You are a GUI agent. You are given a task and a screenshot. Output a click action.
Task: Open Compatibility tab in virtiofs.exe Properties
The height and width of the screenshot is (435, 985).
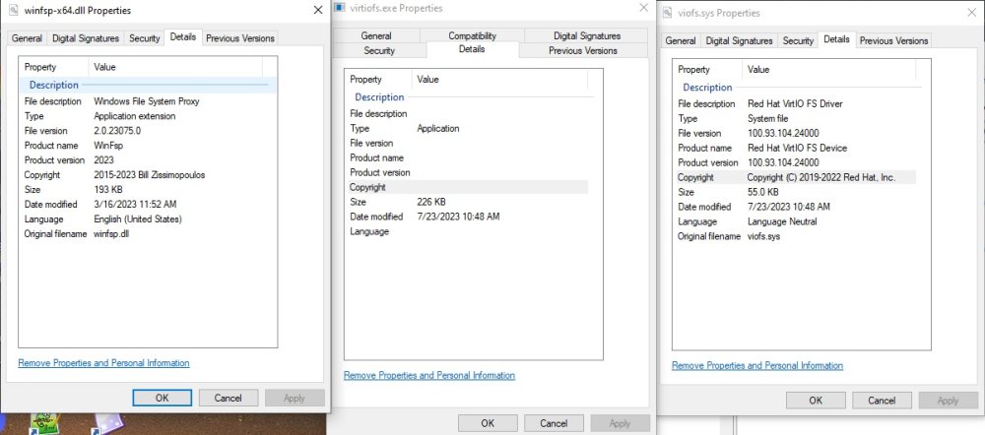point(473,35)
